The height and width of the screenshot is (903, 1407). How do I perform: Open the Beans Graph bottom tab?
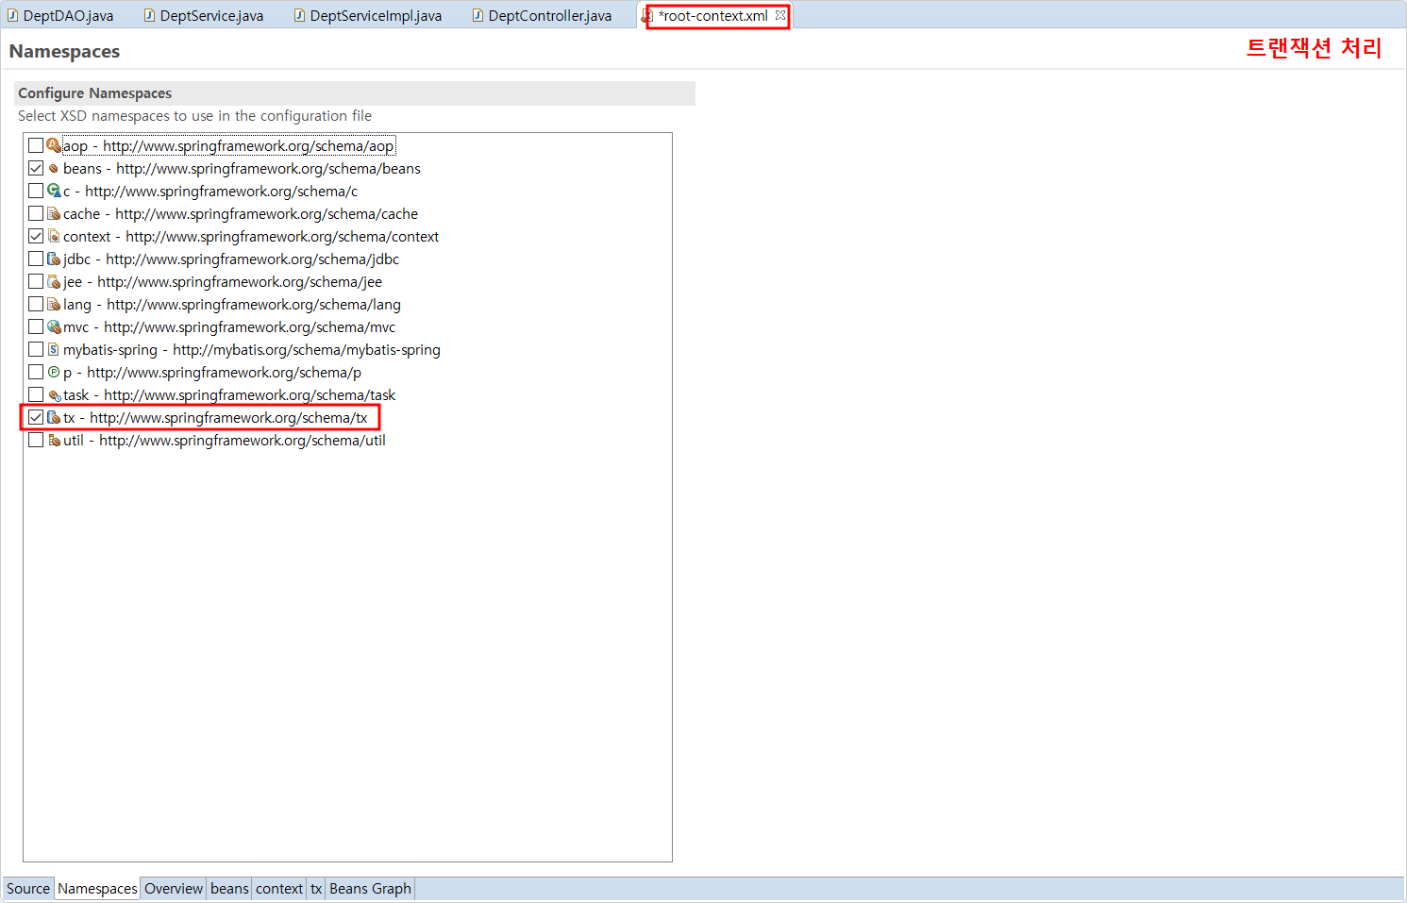pos(370,889)
